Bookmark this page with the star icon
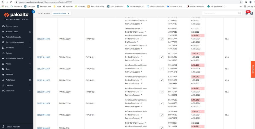Image resolution: width=255 pixels, height=129 pixels. click(241, 2)
